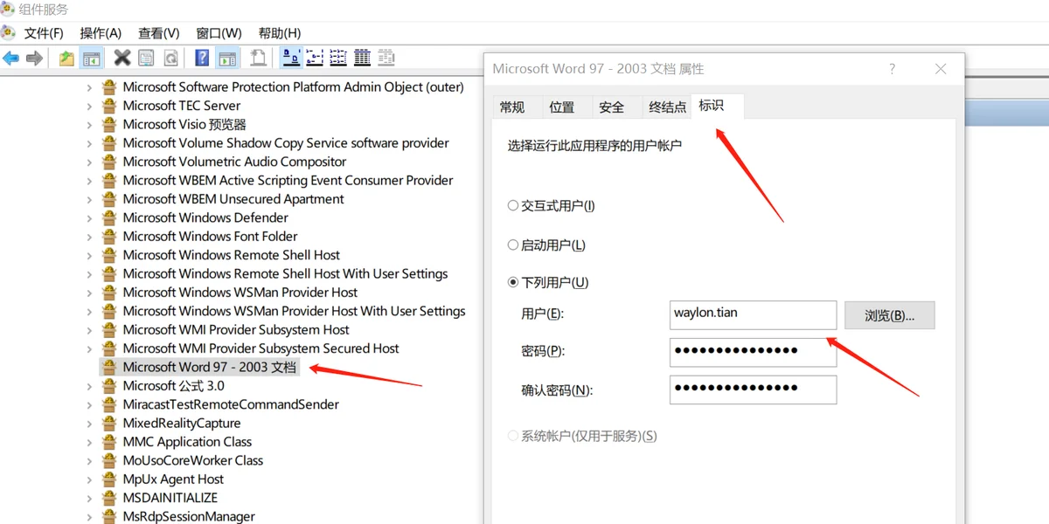Image resolution: width=1049 pixels, height=524 pixels.
Task: Toggle the console tree pane toolbar icon
Action: [x=91, y=59]
